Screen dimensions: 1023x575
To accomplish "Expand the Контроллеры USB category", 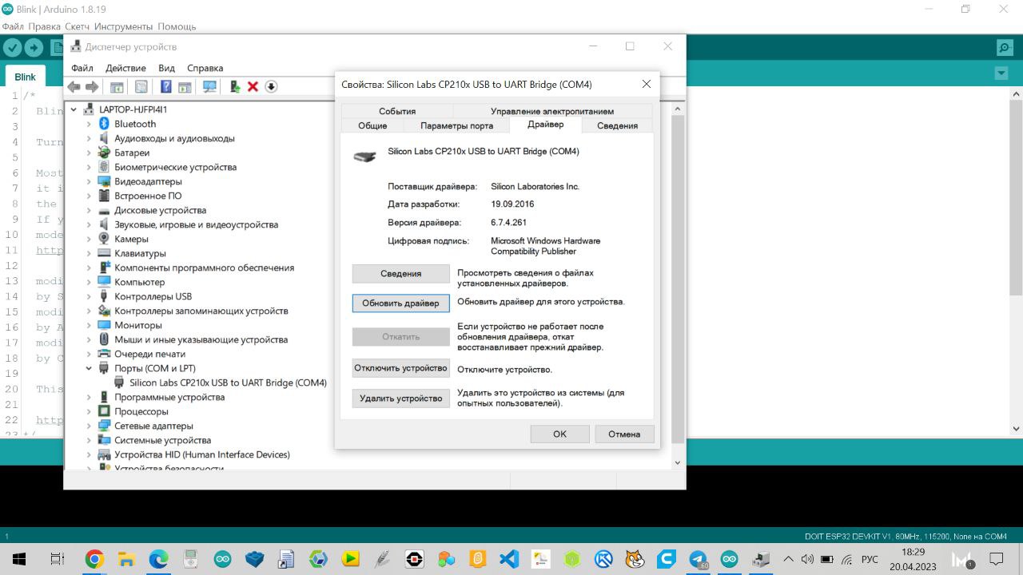I will [x=89, y=296].
